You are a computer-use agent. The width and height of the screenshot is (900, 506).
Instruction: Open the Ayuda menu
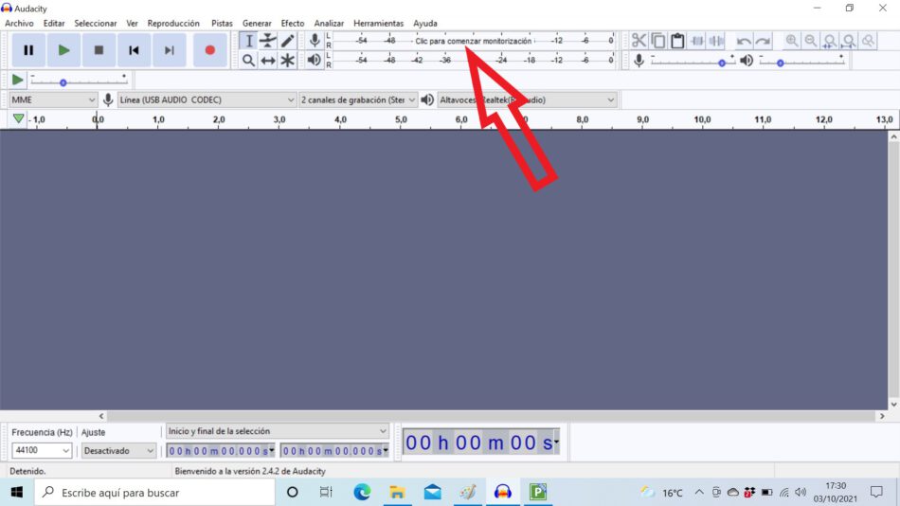[x=425, y=24]
